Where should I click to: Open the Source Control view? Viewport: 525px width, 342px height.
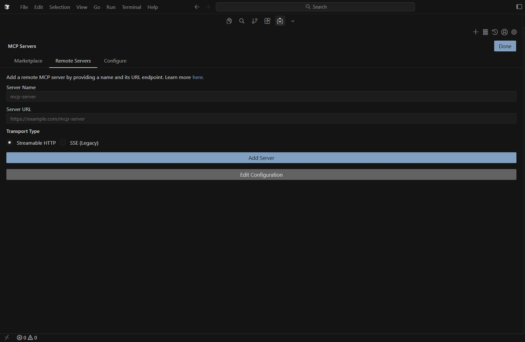point(255,21)
